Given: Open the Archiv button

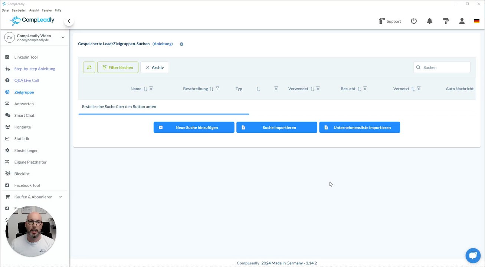Looking at the screenshot, I should pos(155,67).
